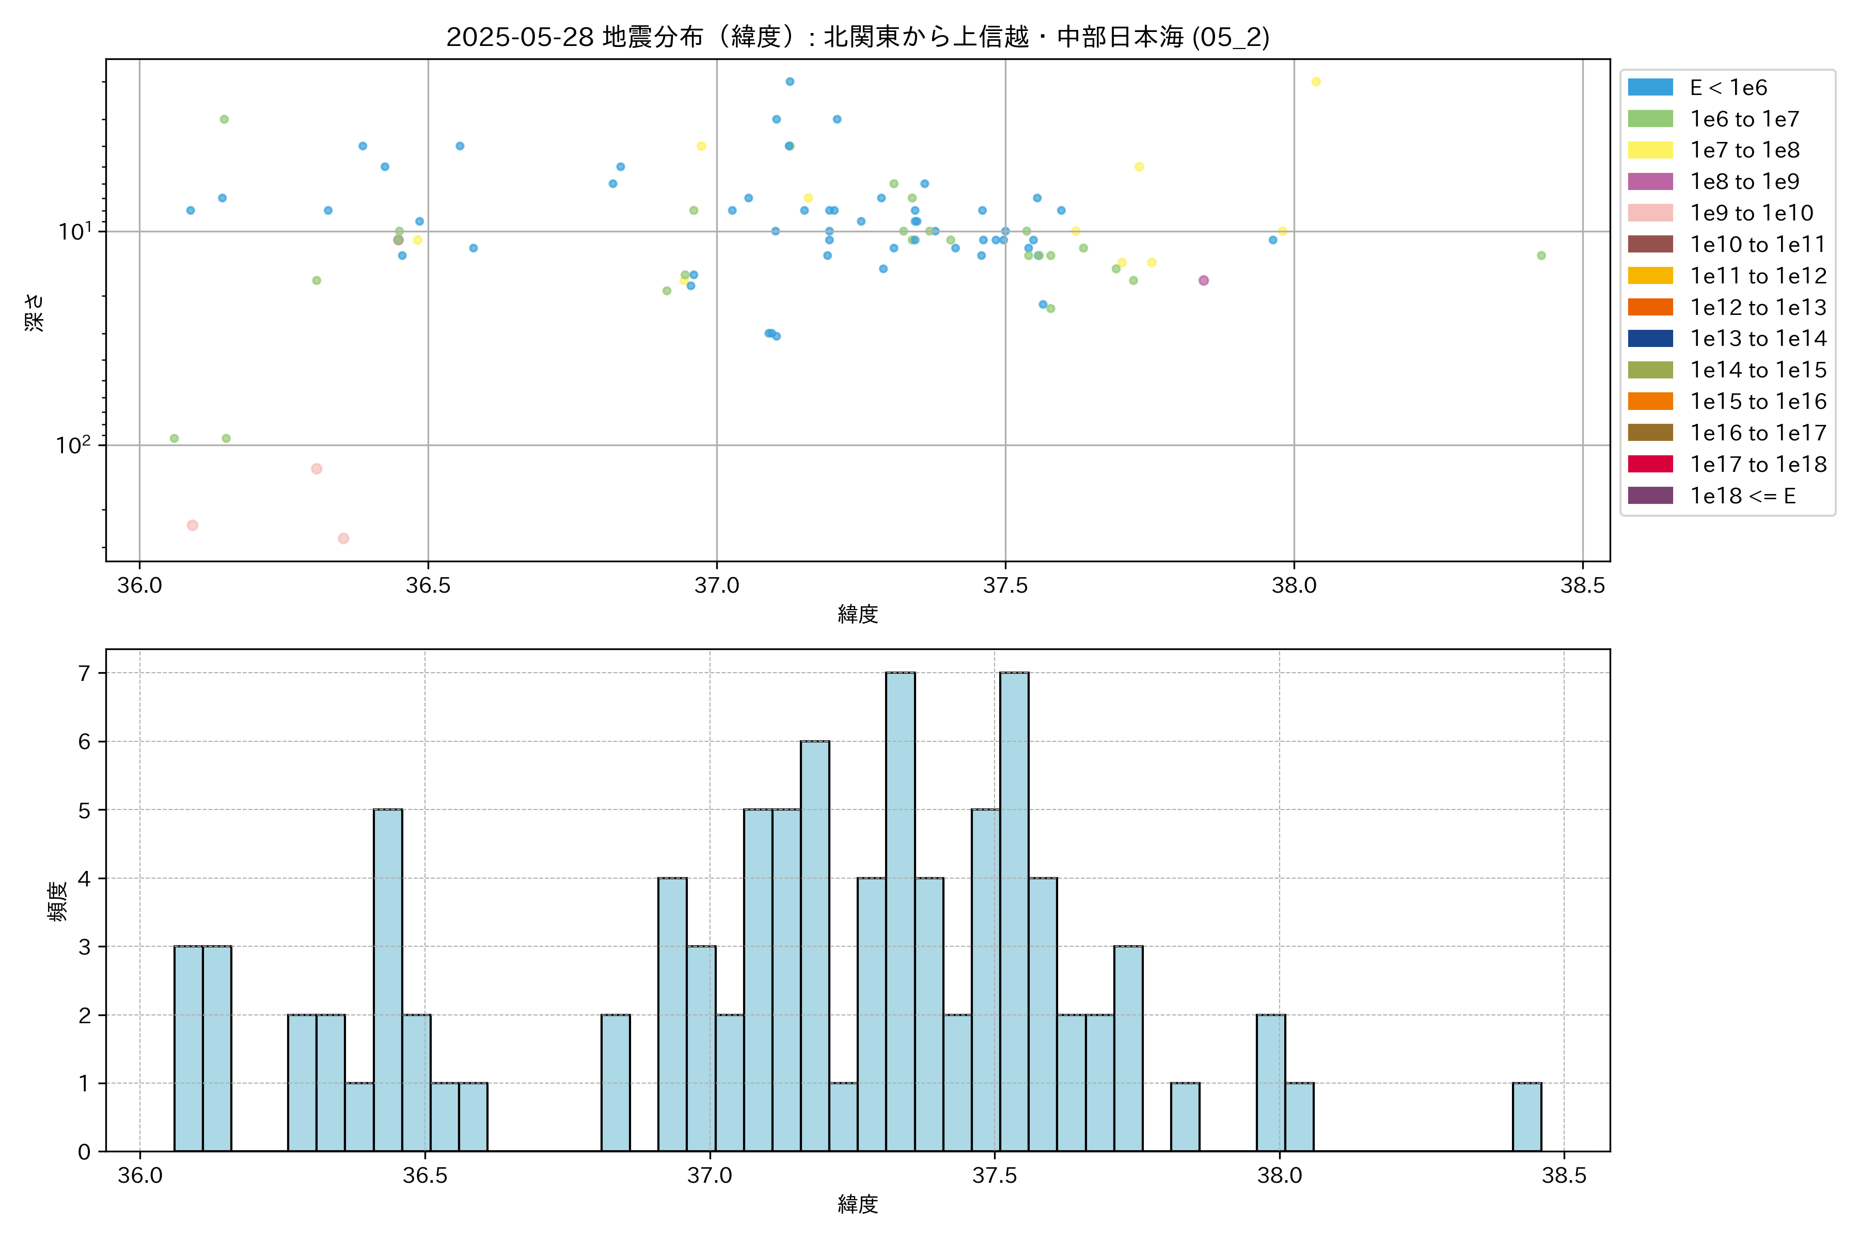Click the 1e13 to 1e14 navy swatch
The width and height of the screenshot is (1859, 1239).
click(x=1649, y=338)
